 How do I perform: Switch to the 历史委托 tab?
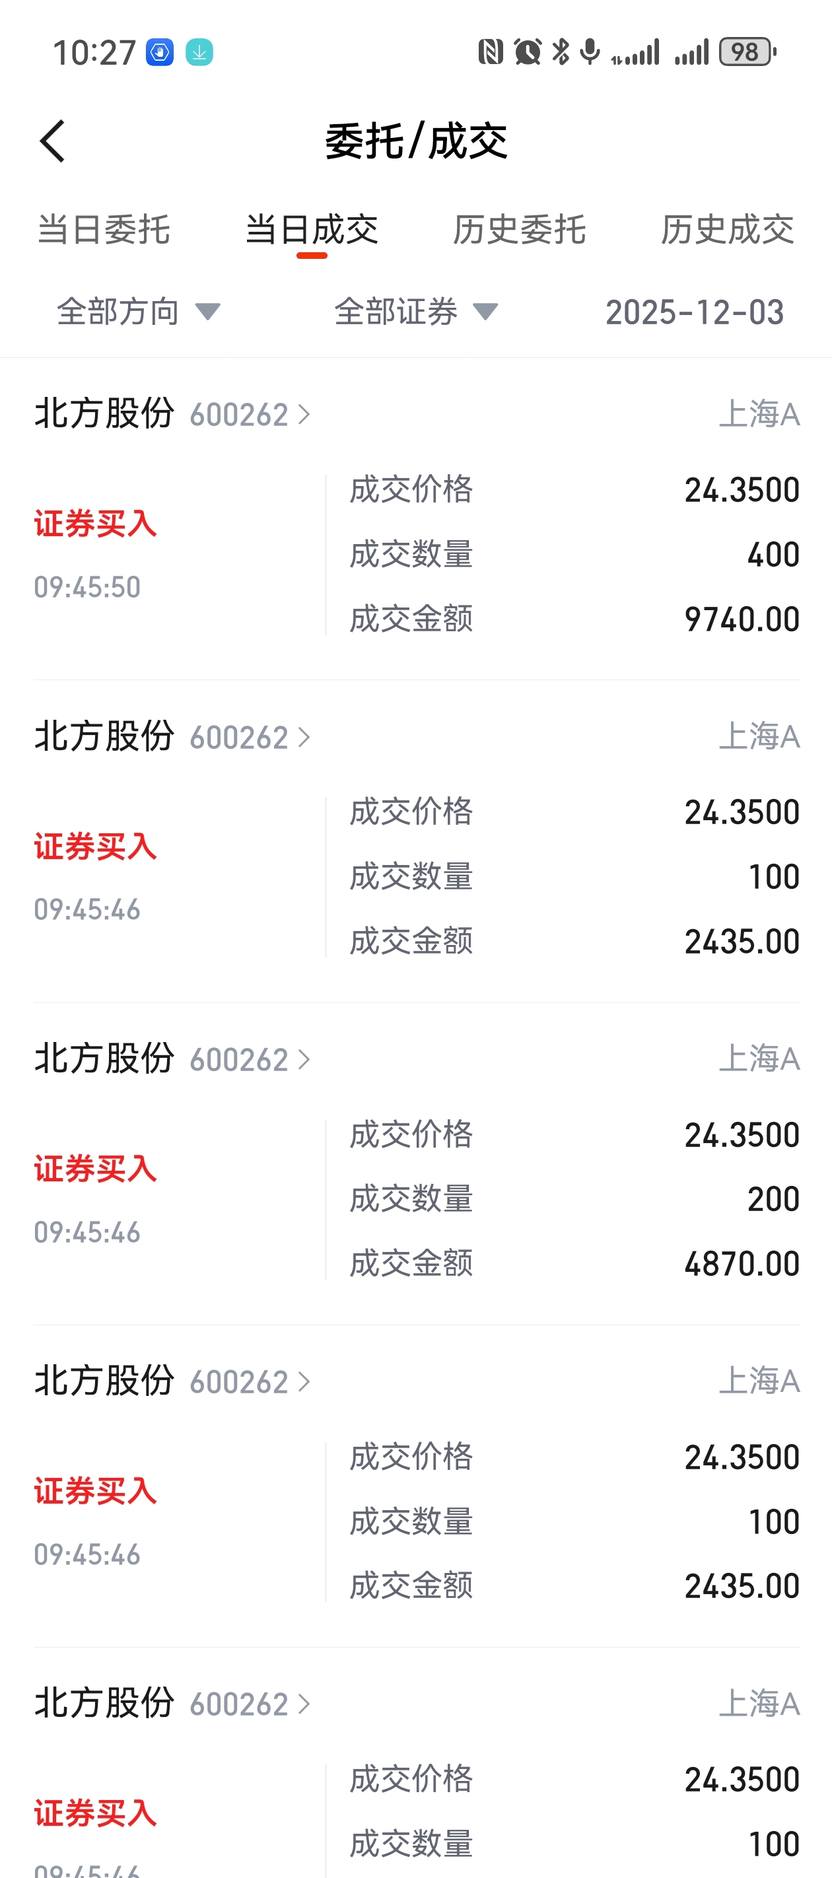coord(519,230)
